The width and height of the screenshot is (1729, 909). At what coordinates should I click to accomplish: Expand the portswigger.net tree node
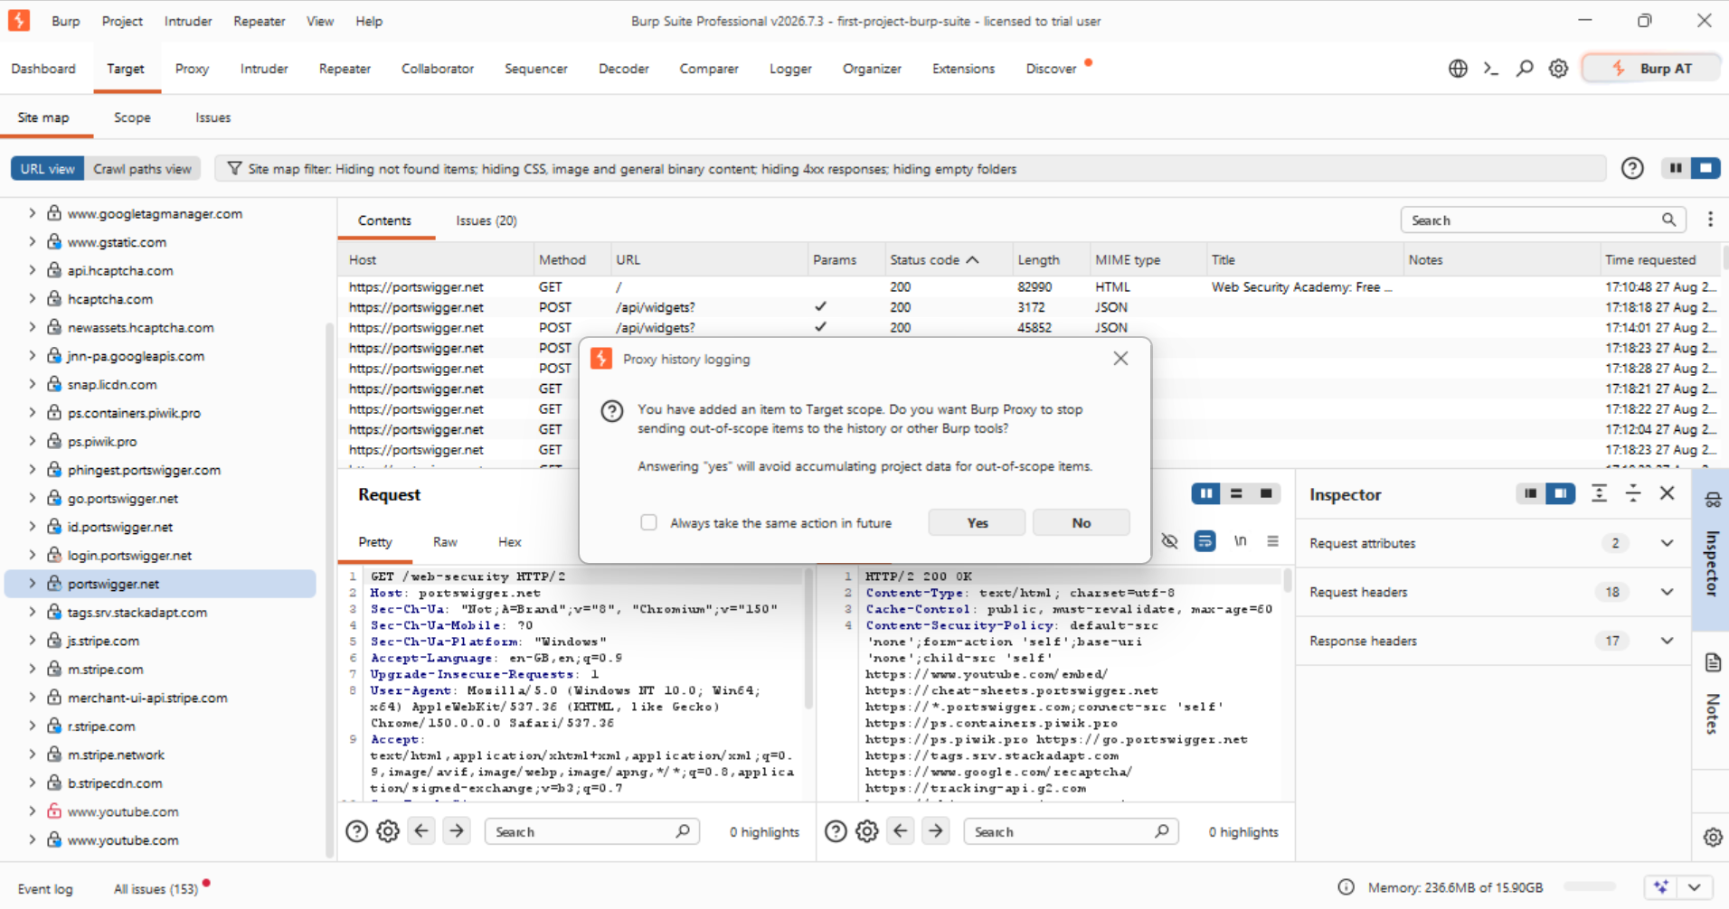tap(33, 584)
